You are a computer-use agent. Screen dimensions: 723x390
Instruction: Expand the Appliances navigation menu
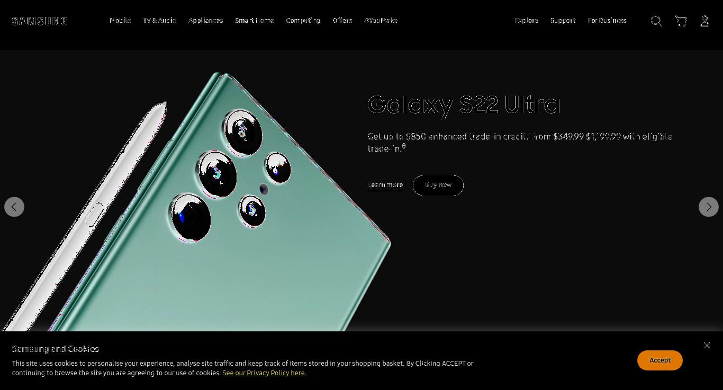point(206,21)
